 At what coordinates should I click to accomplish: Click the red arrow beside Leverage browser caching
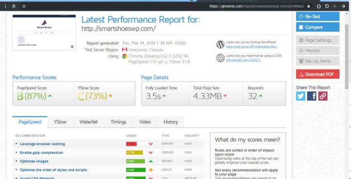pos(151,144)
